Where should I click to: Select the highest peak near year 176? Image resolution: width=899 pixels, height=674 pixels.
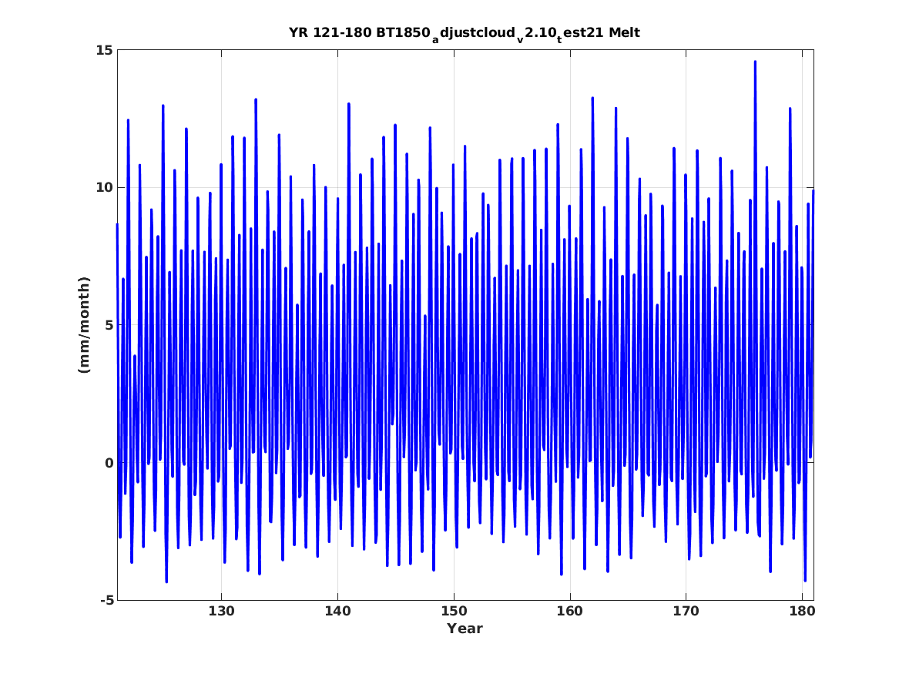coord(755,62)
